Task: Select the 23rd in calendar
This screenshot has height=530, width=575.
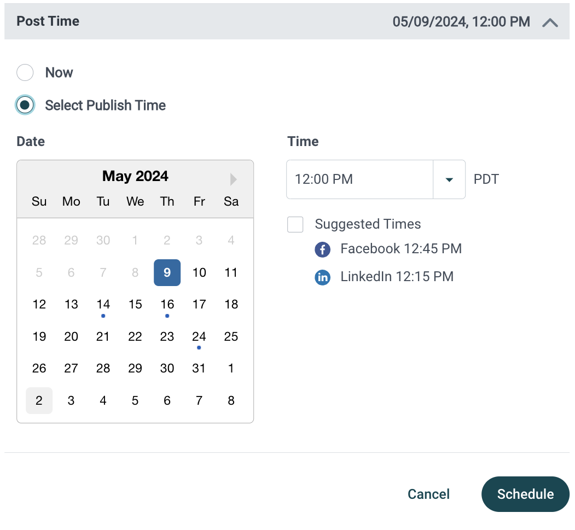Action: [x=167, y=336]
